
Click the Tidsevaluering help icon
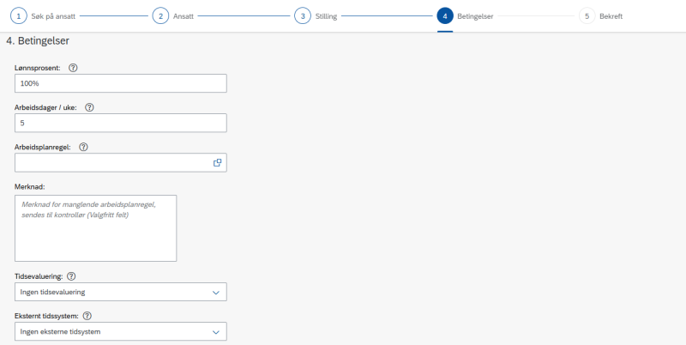tap(71, 276)
